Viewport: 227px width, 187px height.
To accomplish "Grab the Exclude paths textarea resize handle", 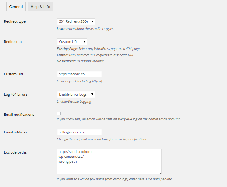I will point(160,173).
